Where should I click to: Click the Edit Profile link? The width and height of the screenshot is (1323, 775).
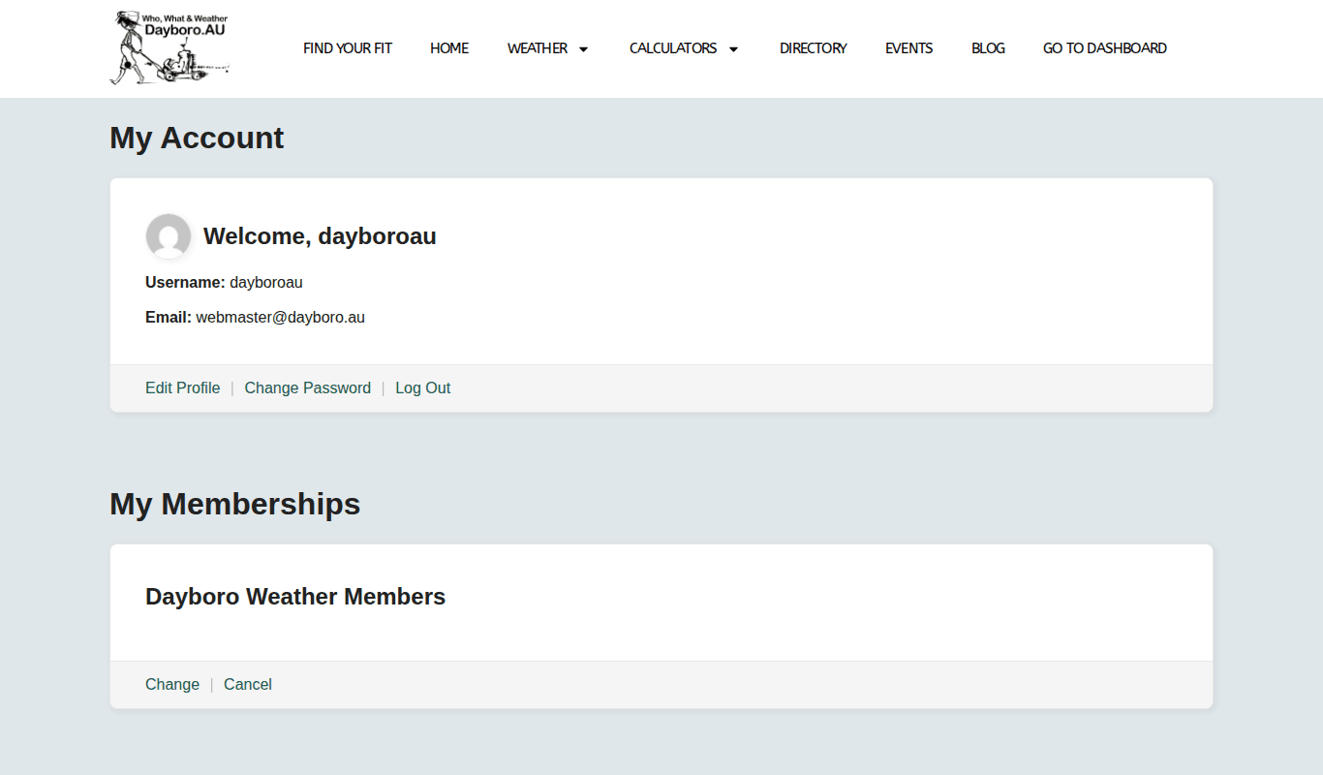pyautogui.click(x=183, y=387)
